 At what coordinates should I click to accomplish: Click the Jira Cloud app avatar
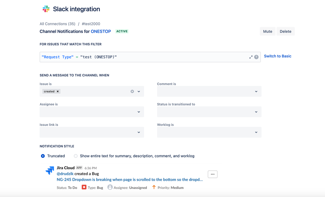coord(50,170)
